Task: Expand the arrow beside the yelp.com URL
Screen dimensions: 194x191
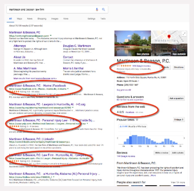Action: pyautogui.click(x=87, y=124)
